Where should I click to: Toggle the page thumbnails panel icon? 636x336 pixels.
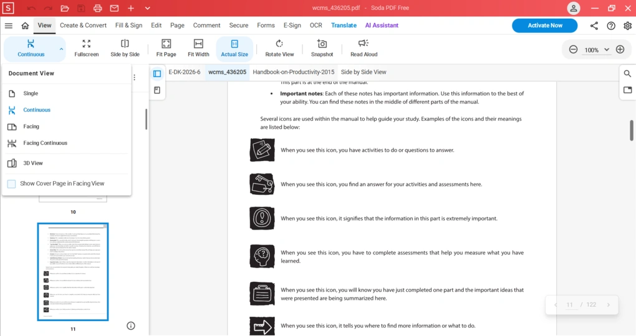pos(157,73)
